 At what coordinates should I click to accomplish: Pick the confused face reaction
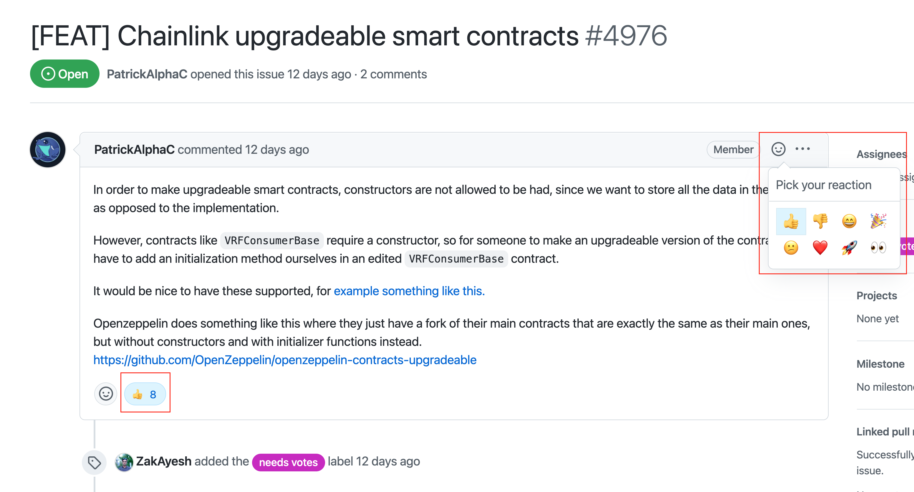coord(791,248)
